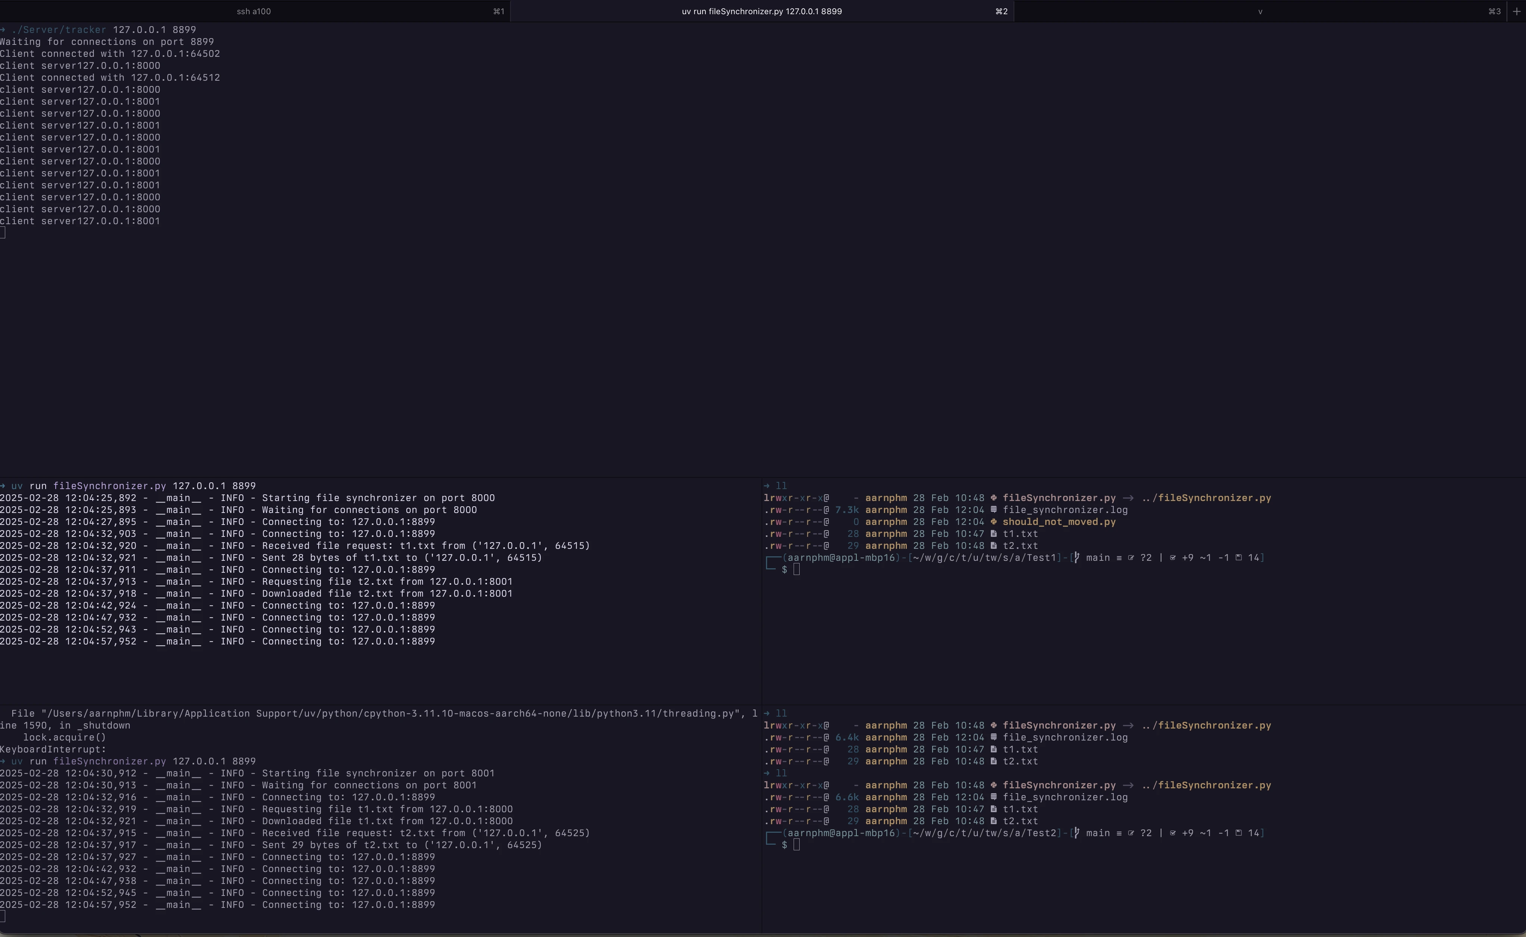Click 'Waiting for connections on port 8000' log line

(x=238, y=510)
